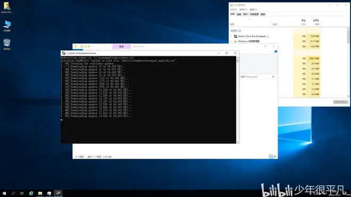Launch Internet Explorer from taskbar
Viewport: 351px width, 197px height.
pos(31,193)
